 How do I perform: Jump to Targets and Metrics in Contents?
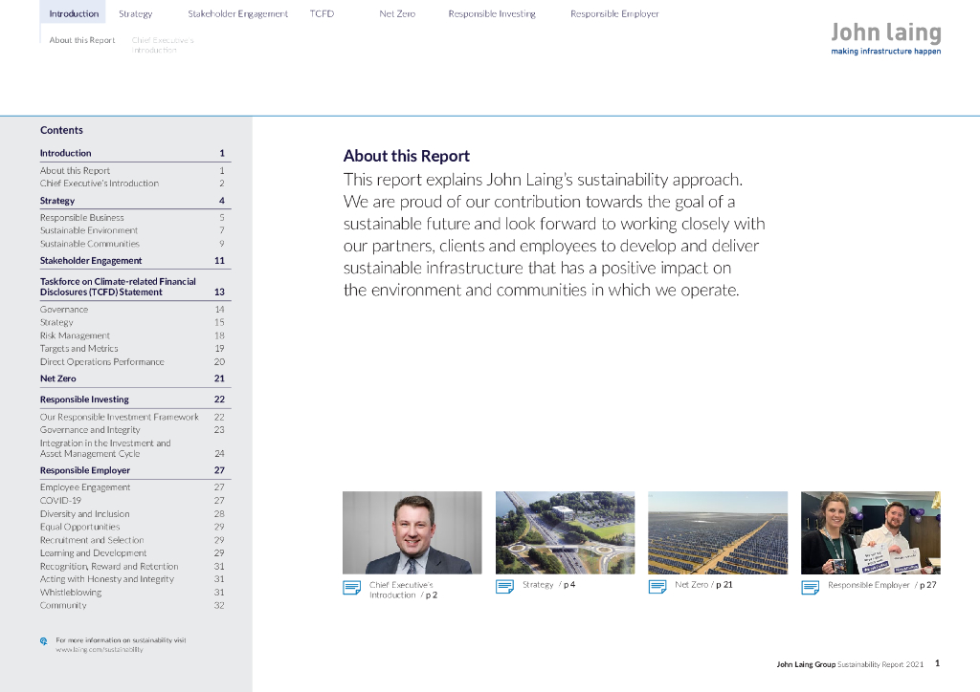(132, 349)
